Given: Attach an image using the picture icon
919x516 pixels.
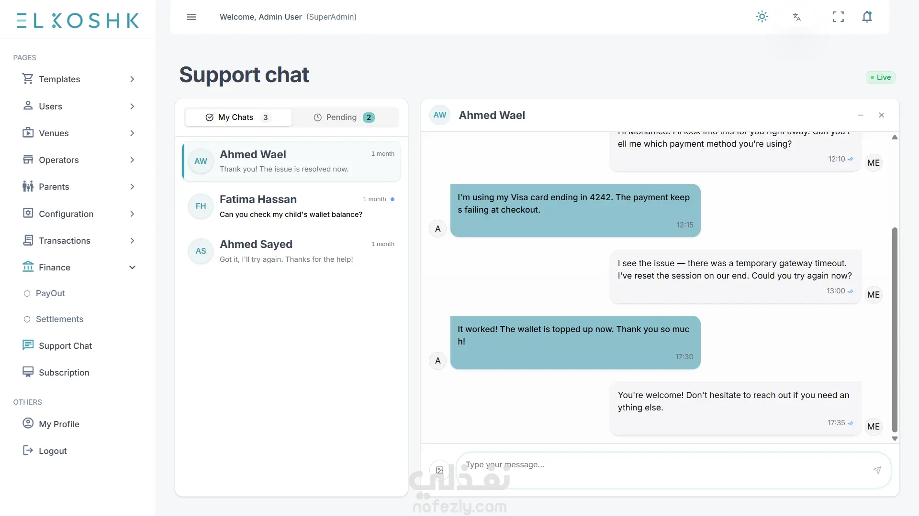Looking at the screenshot, I should pyautogui.click(x=440, y=470).
